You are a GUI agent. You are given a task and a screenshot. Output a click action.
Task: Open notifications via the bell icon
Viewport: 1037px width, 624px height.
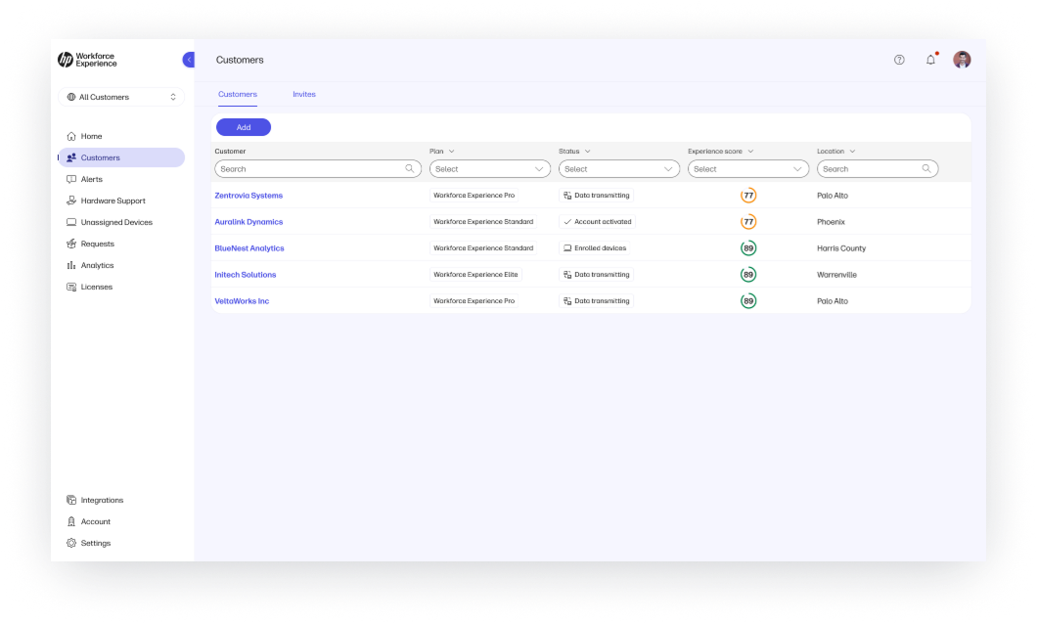tap(930, 60)
